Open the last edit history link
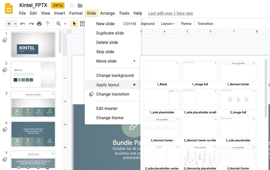This screenshot has width=270, height=170. tap(170, 13)
